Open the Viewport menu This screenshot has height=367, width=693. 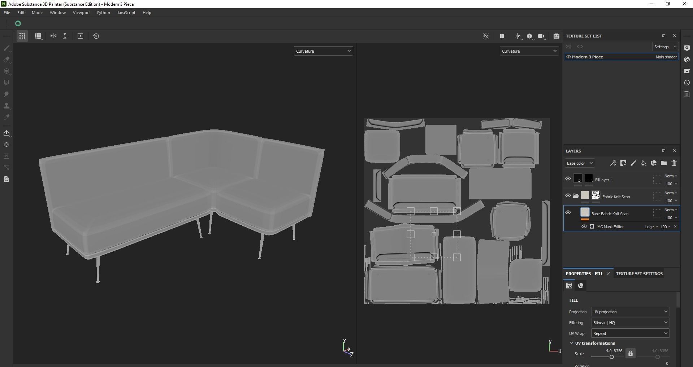click(81, 13)
